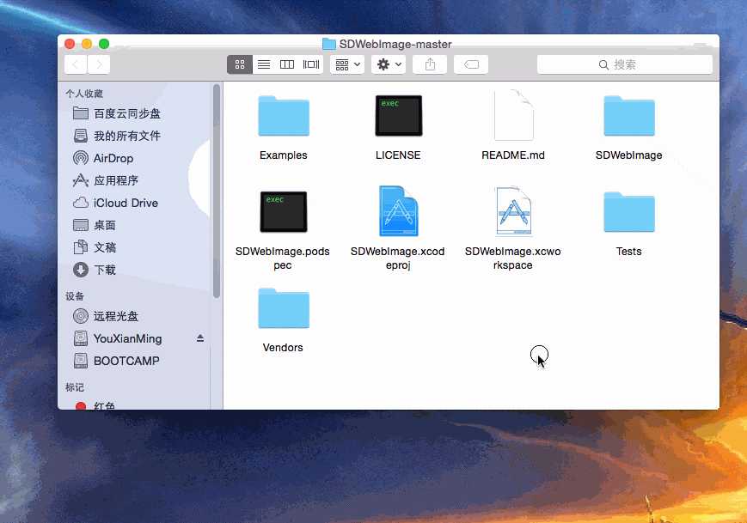Select 远程光盘 device in sidebar
This screenshot has height=523, width=747.
136,316
